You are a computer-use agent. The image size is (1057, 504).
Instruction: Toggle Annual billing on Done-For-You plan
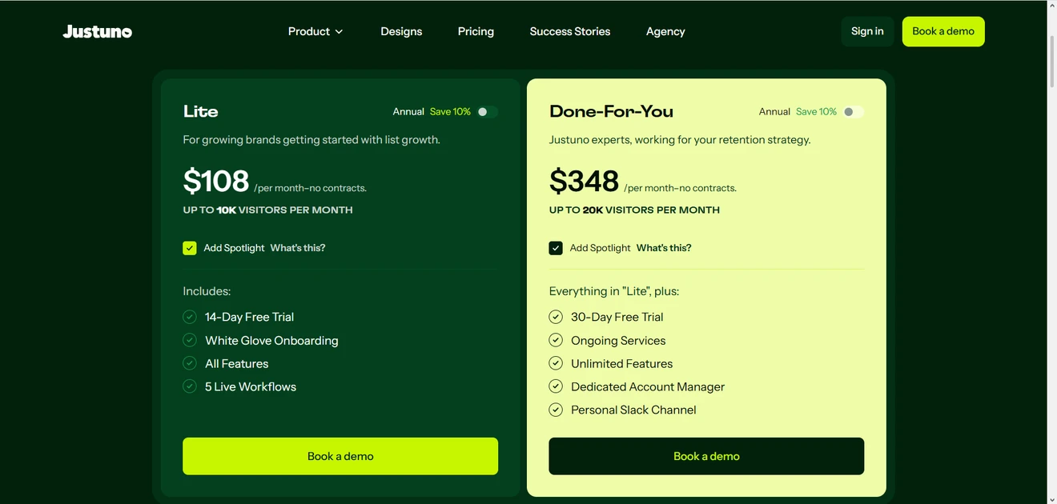coord(853,112)
